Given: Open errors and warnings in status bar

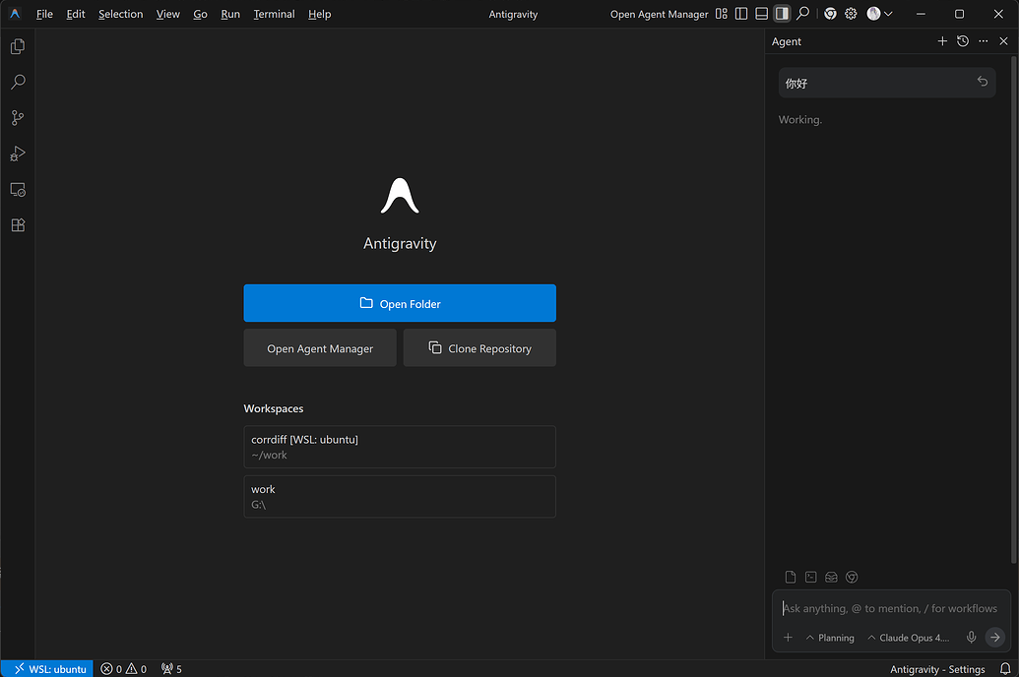Looking at the screenshot, I should pos(123,668).
